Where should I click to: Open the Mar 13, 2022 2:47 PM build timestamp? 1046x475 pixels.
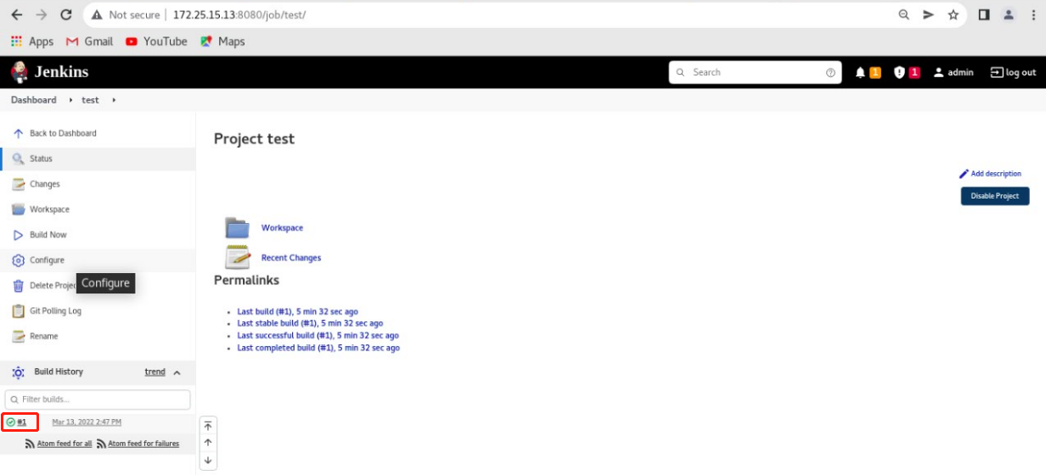click(x=87, y=422)
